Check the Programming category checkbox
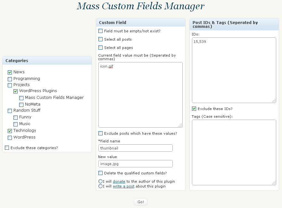Screen dimensions: 282x208 click(x=10, y=79)
